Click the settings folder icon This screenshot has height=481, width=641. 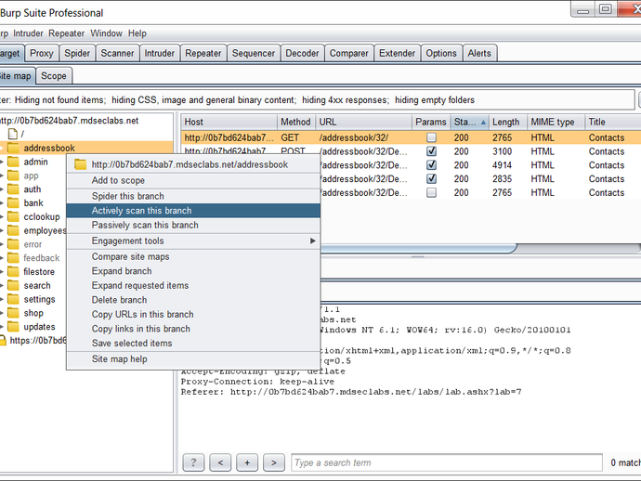tap(13, 299)
